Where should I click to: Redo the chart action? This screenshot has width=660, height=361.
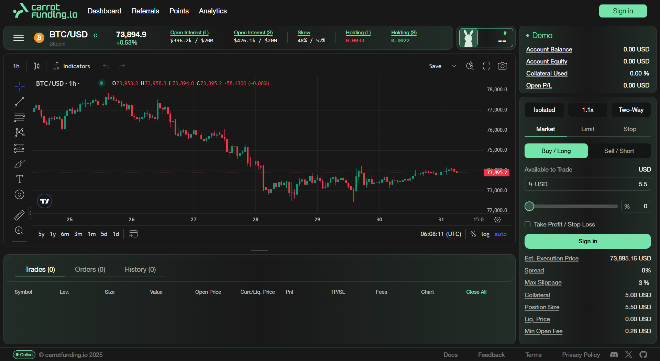click(122, 66)
